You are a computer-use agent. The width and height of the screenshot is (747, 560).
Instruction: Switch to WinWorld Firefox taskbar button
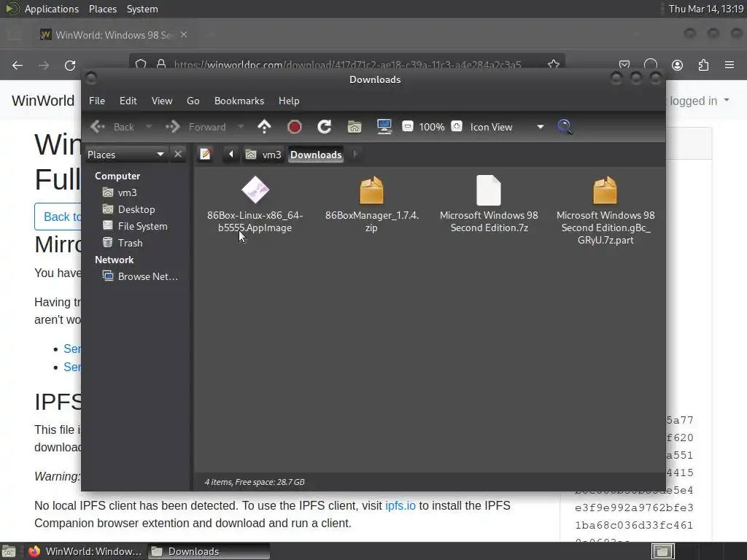86,551
